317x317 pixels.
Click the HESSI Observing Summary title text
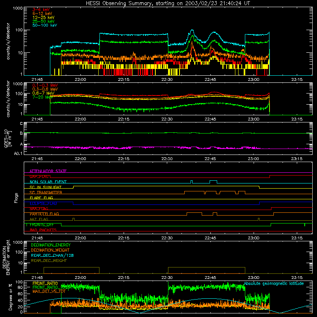[168, 4]
